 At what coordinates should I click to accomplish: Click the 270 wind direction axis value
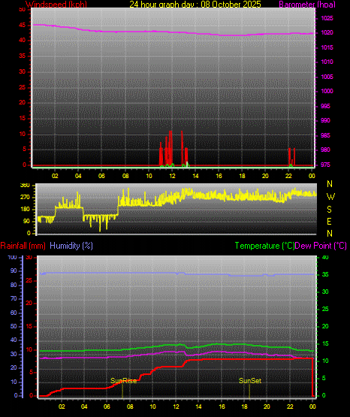point(25,198)
